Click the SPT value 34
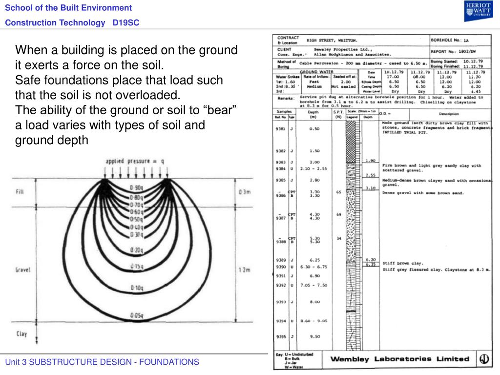Image resolution: width=500 pixels, height=375 pixels. pyautogui.click(x=339, y=238)
